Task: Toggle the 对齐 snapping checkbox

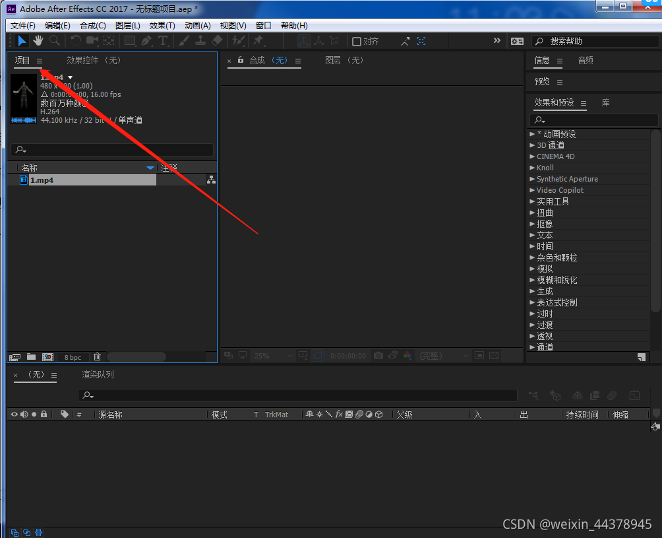Action: (357, 42)
